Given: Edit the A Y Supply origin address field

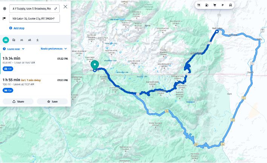Looking at the screenshot, I should tap(34, 9).
